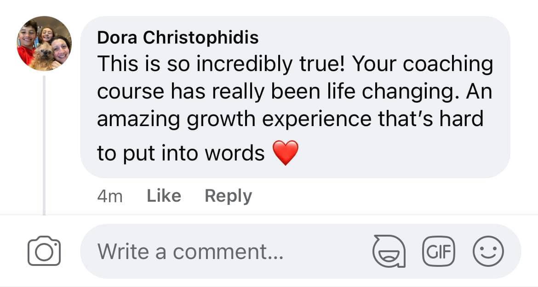The image size is (538, 287).
Task: Click the boy in red in avatar
Action: 27,43
